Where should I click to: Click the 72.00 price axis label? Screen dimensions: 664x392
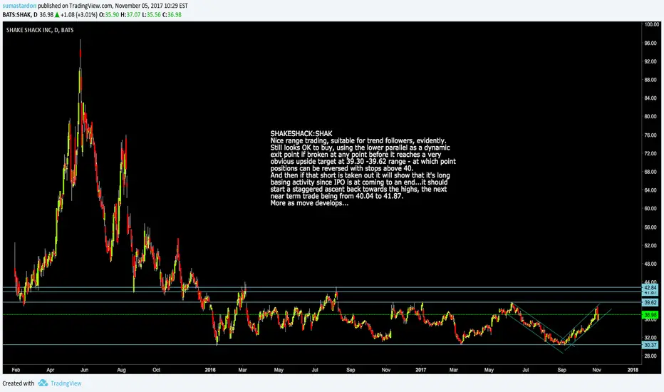coord(650,153)
